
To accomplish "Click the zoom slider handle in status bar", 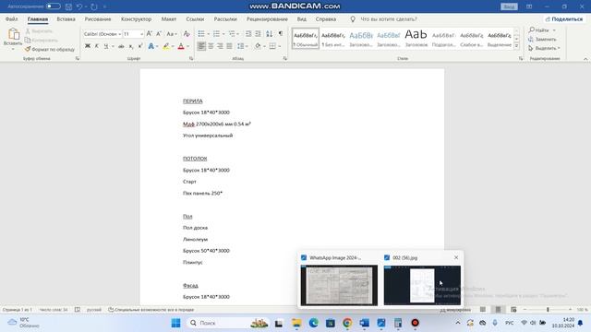I will click(548, 310).
